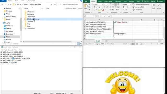
Task: Open Notepad Format menu
Action: pyautogui.click(x=10, y=50)
